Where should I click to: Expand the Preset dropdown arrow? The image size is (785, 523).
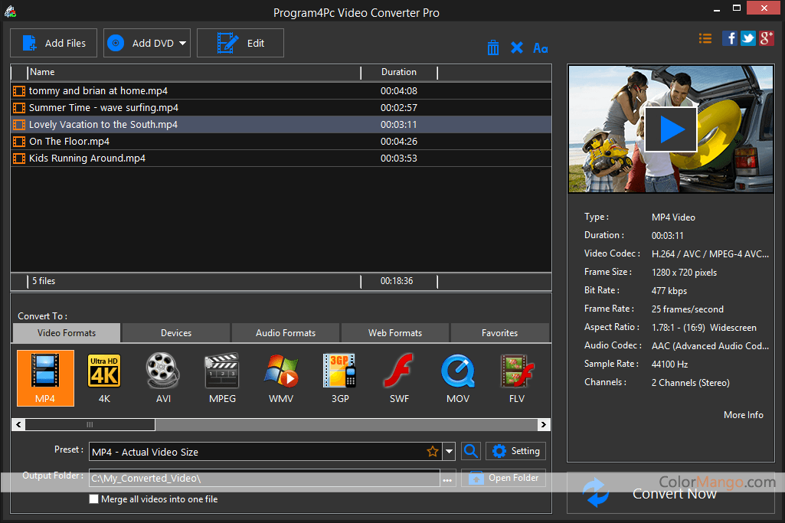(x=449, y=452)
